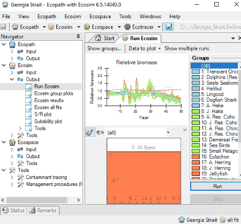
Task: Click the S/R plot page icon
Action: [x=28, y=114]
